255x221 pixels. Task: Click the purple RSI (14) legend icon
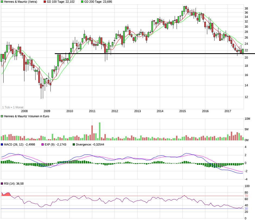[x=2, y=184]
